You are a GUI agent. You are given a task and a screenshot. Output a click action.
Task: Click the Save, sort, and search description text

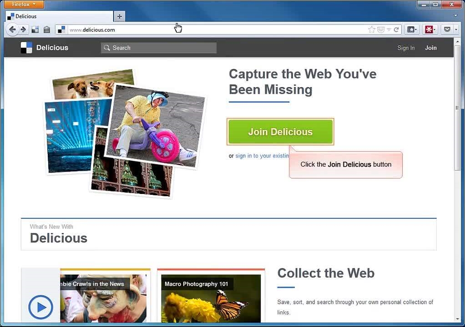(355, 307)
